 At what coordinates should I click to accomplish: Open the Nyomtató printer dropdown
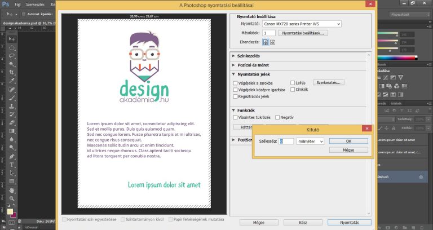coord(302,24)
